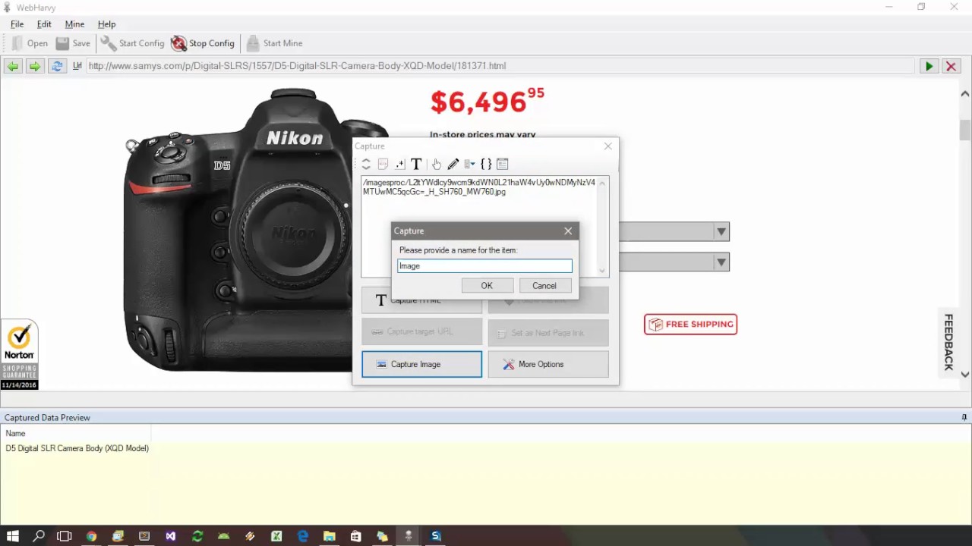Open the upper product option dropdown arrow
The image size is (972, 546).
pyautogui.click(x=721, y=232)
